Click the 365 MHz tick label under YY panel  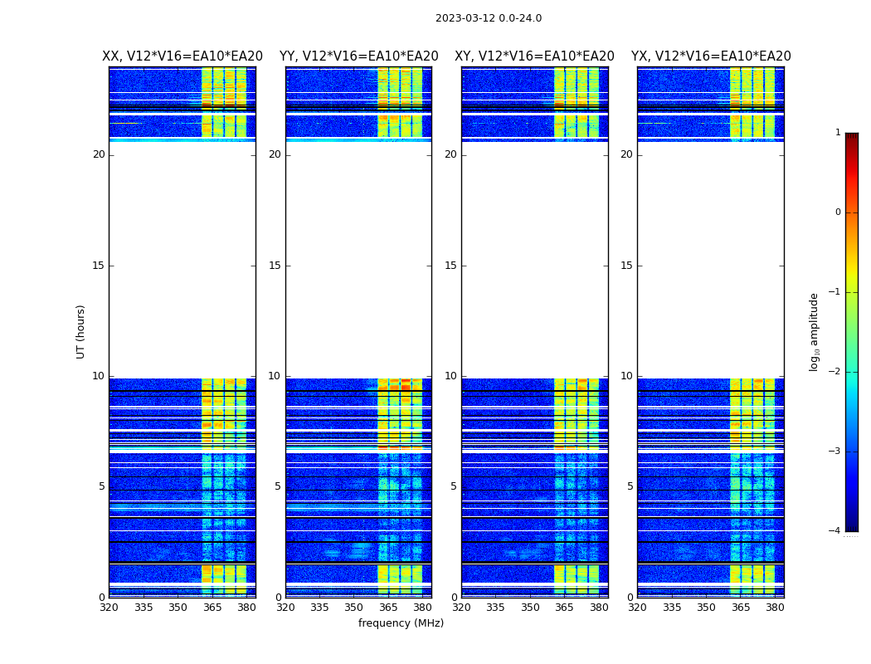387,608
